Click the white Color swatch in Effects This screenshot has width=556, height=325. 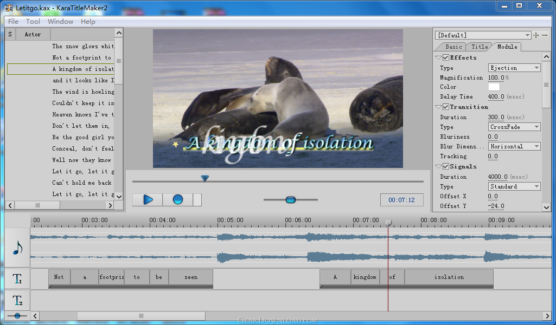point(494,87)
